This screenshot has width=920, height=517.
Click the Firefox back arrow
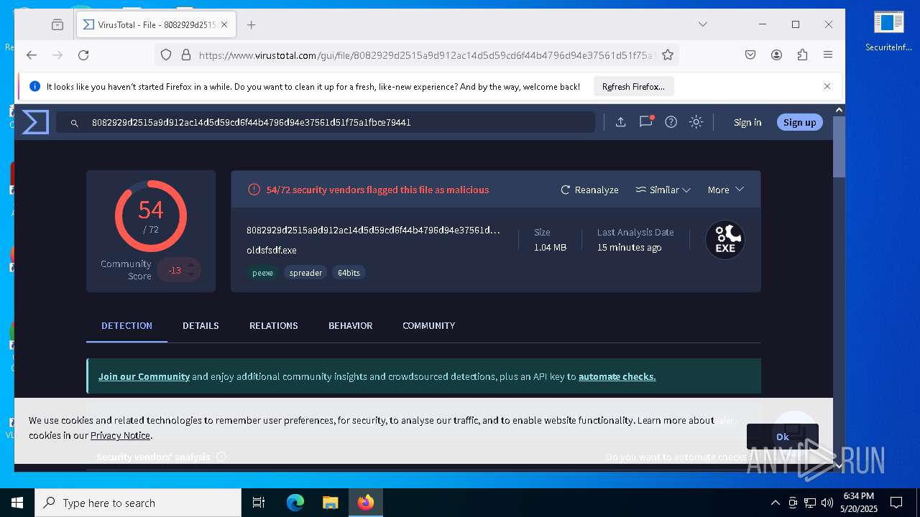pyautogui.click(x=32, y=55)
